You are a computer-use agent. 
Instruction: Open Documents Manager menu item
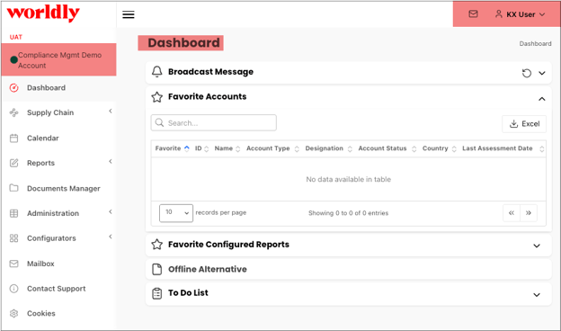(x=64, y=189)
